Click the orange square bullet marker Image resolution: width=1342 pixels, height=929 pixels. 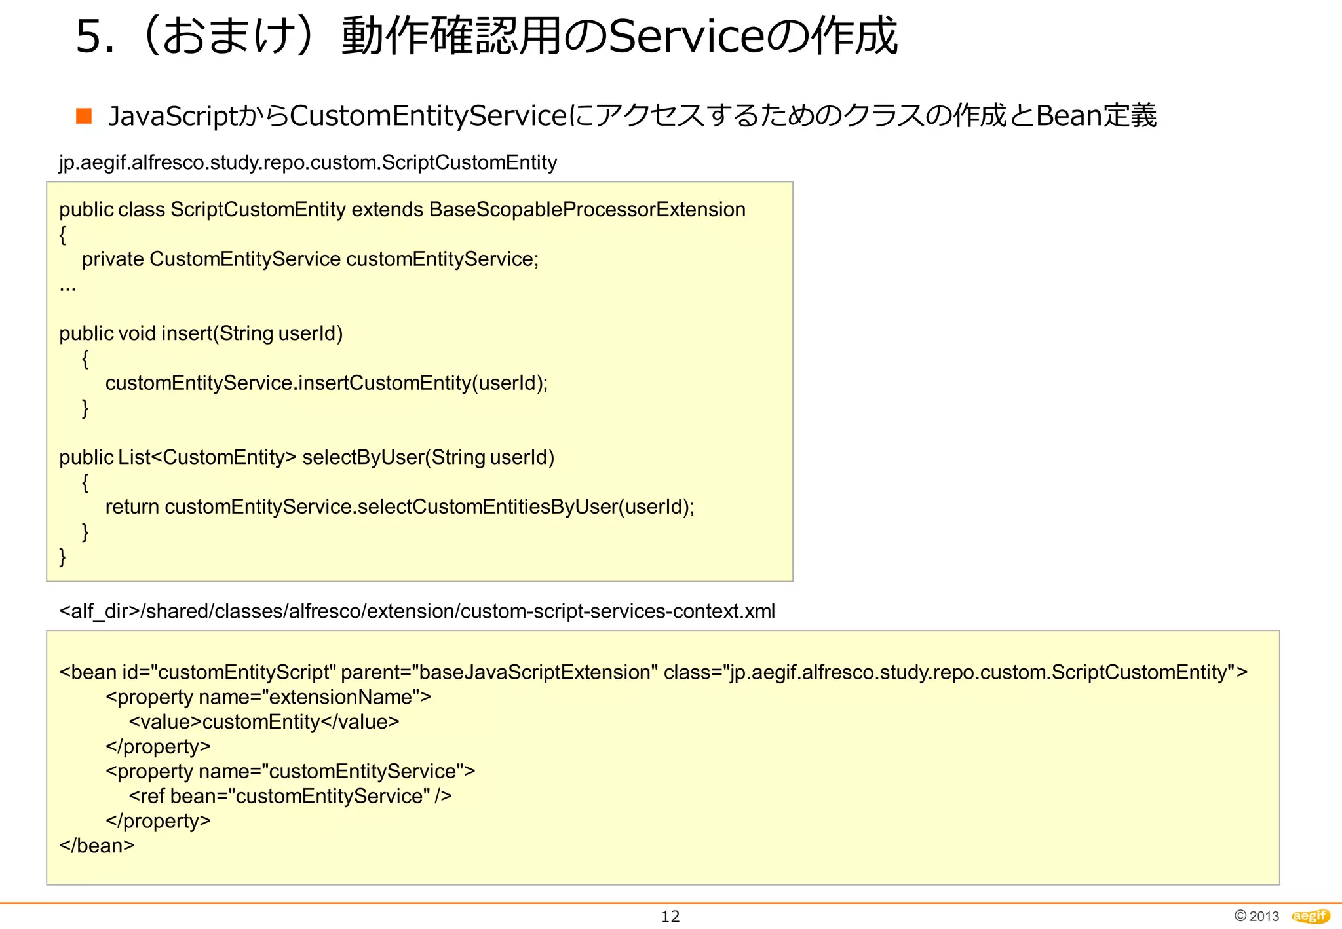click(84, 116)
